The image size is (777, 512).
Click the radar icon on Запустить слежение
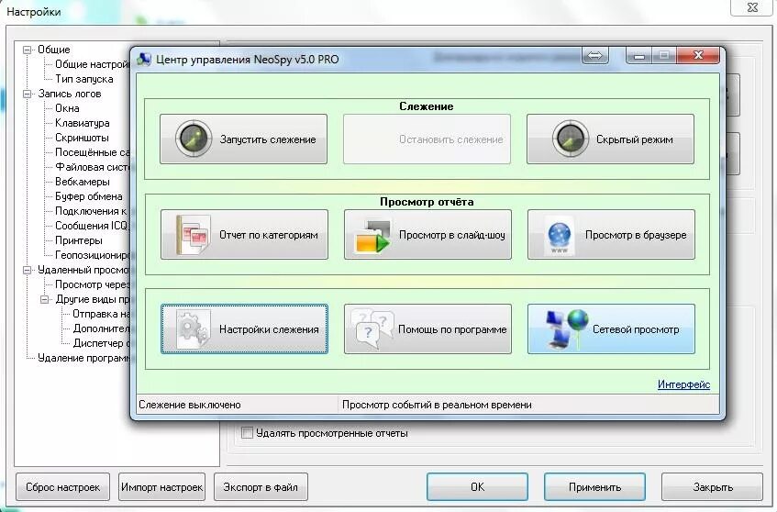(x=194, y=139)
